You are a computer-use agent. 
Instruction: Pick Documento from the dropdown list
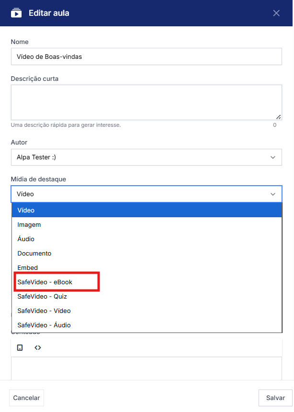pyautogui.click(x=146, y=253)
